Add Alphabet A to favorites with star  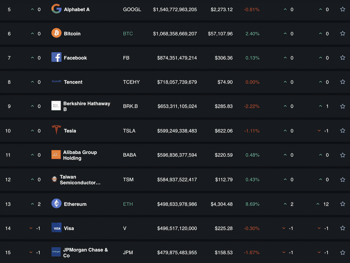(x=343, y=9)
